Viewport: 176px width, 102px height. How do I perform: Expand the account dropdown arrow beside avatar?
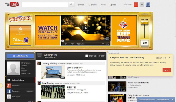(151, 4)
